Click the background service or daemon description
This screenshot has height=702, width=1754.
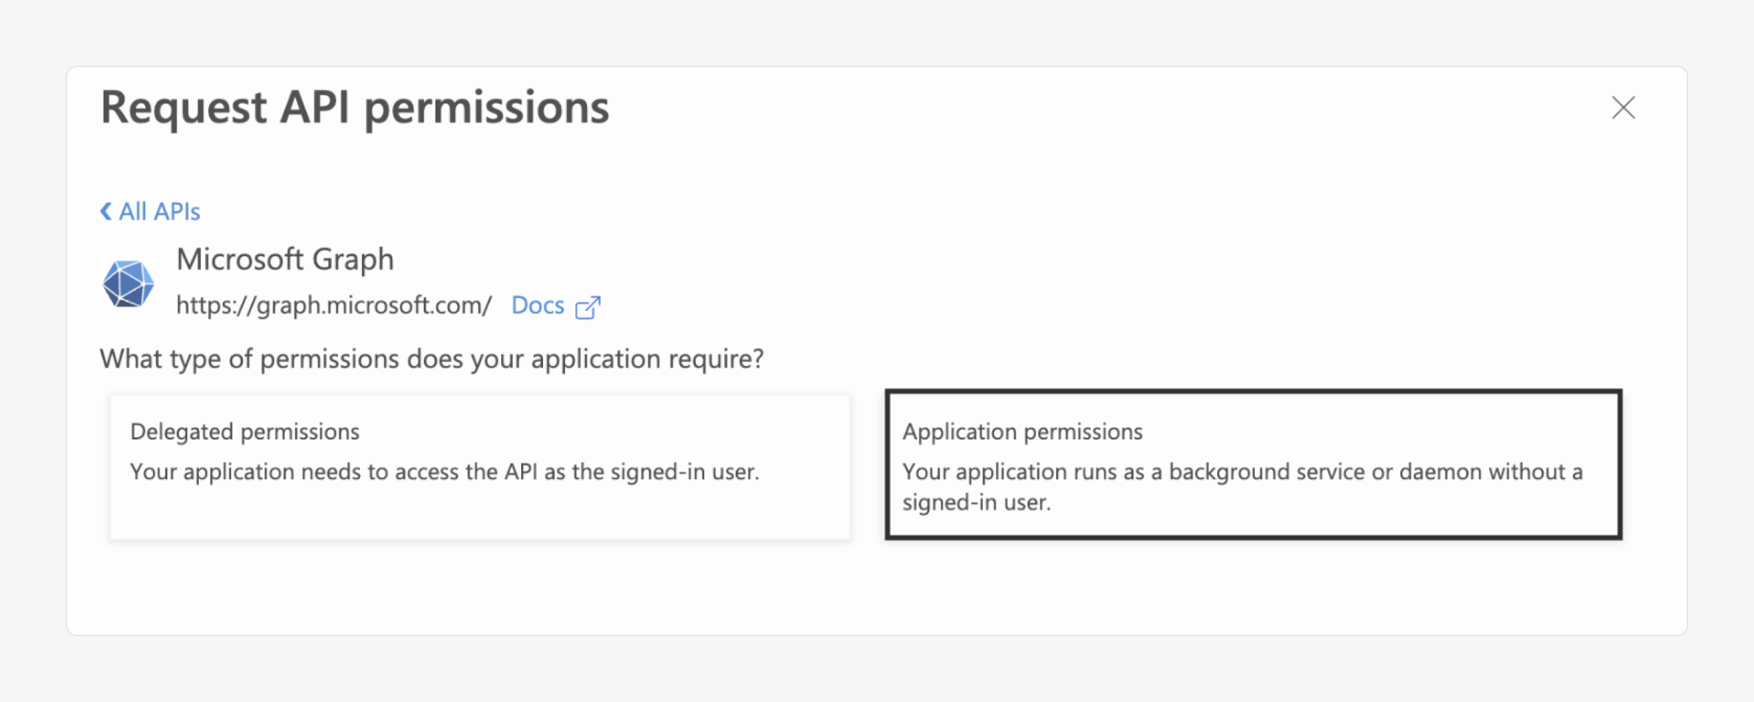pos(1242,472)
